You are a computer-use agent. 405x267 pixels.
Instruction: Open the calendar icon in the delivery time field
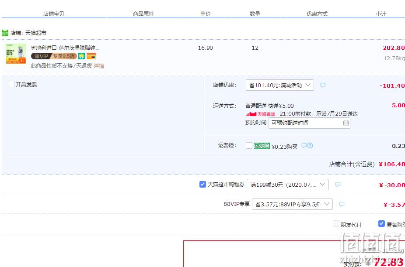point(346,123)
